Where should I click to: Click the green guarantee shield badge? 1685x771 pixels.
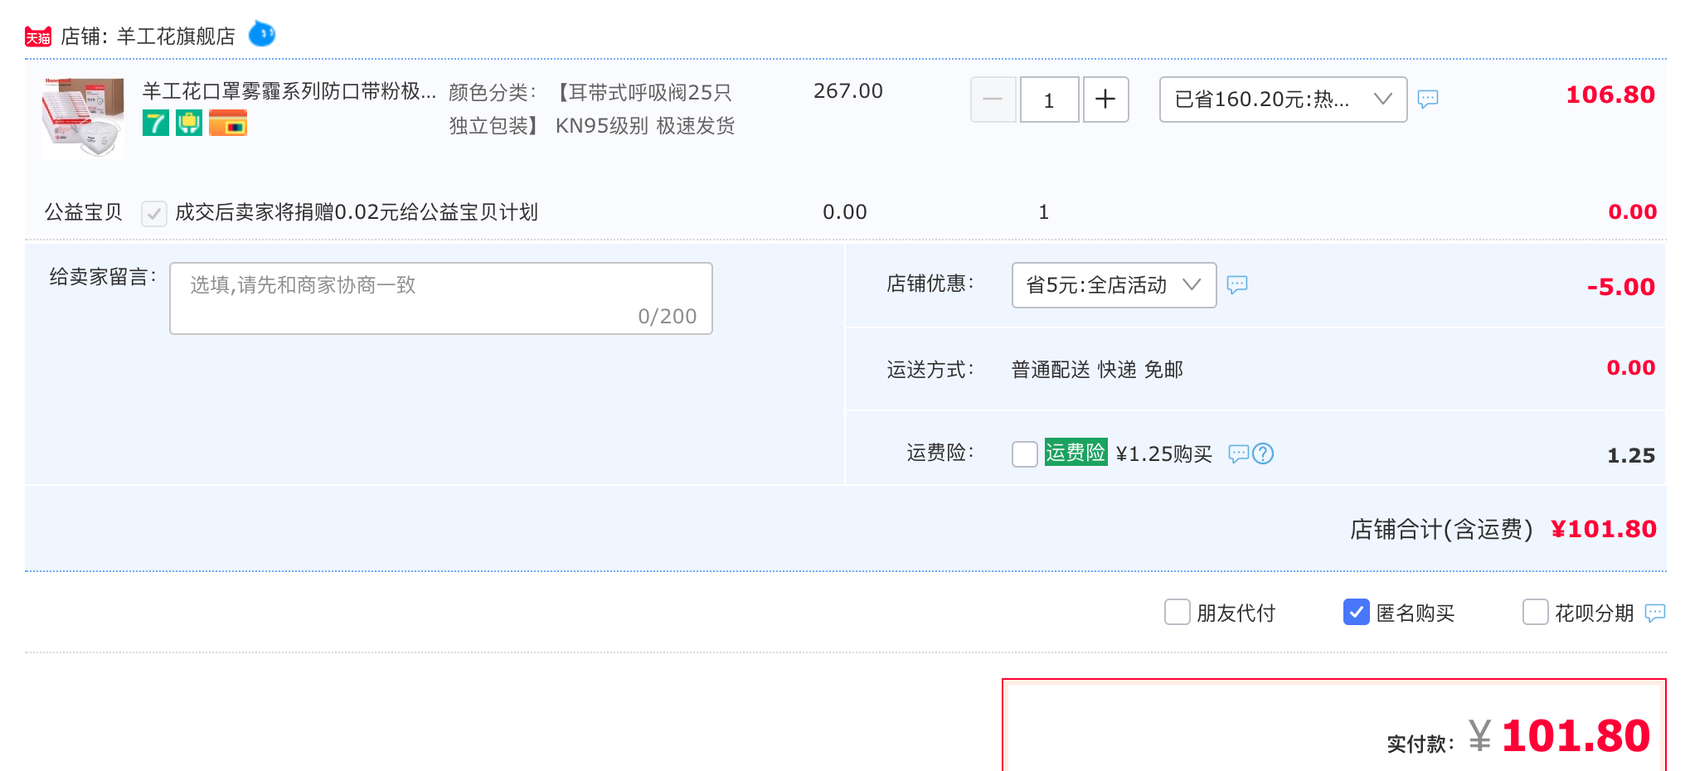pos(189,123)
